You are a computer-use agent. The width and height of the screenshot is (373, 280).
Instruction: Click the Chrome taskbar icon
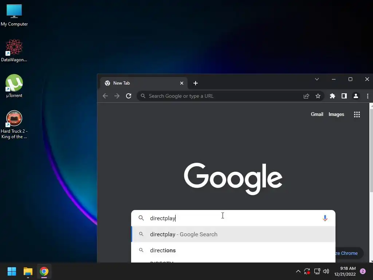coord(44,271)
